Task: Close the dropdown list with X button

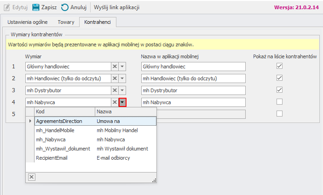Action: [31, 177]
